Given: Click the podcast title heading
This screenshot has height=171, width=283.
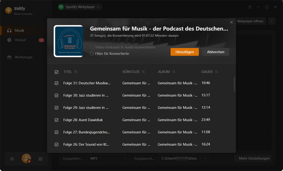Looking at the screenshot, I should [x=159, y=29].
